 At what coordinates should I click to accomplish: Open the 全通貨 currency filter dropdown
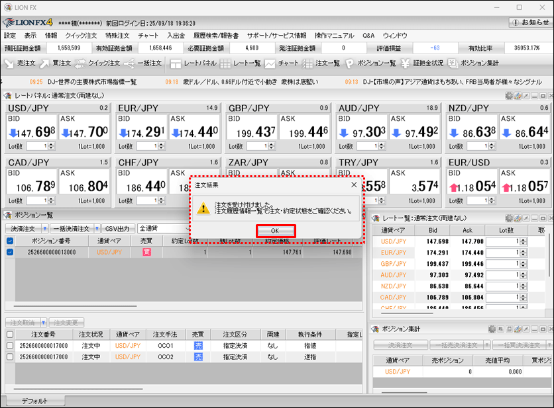tap(162, 228)
